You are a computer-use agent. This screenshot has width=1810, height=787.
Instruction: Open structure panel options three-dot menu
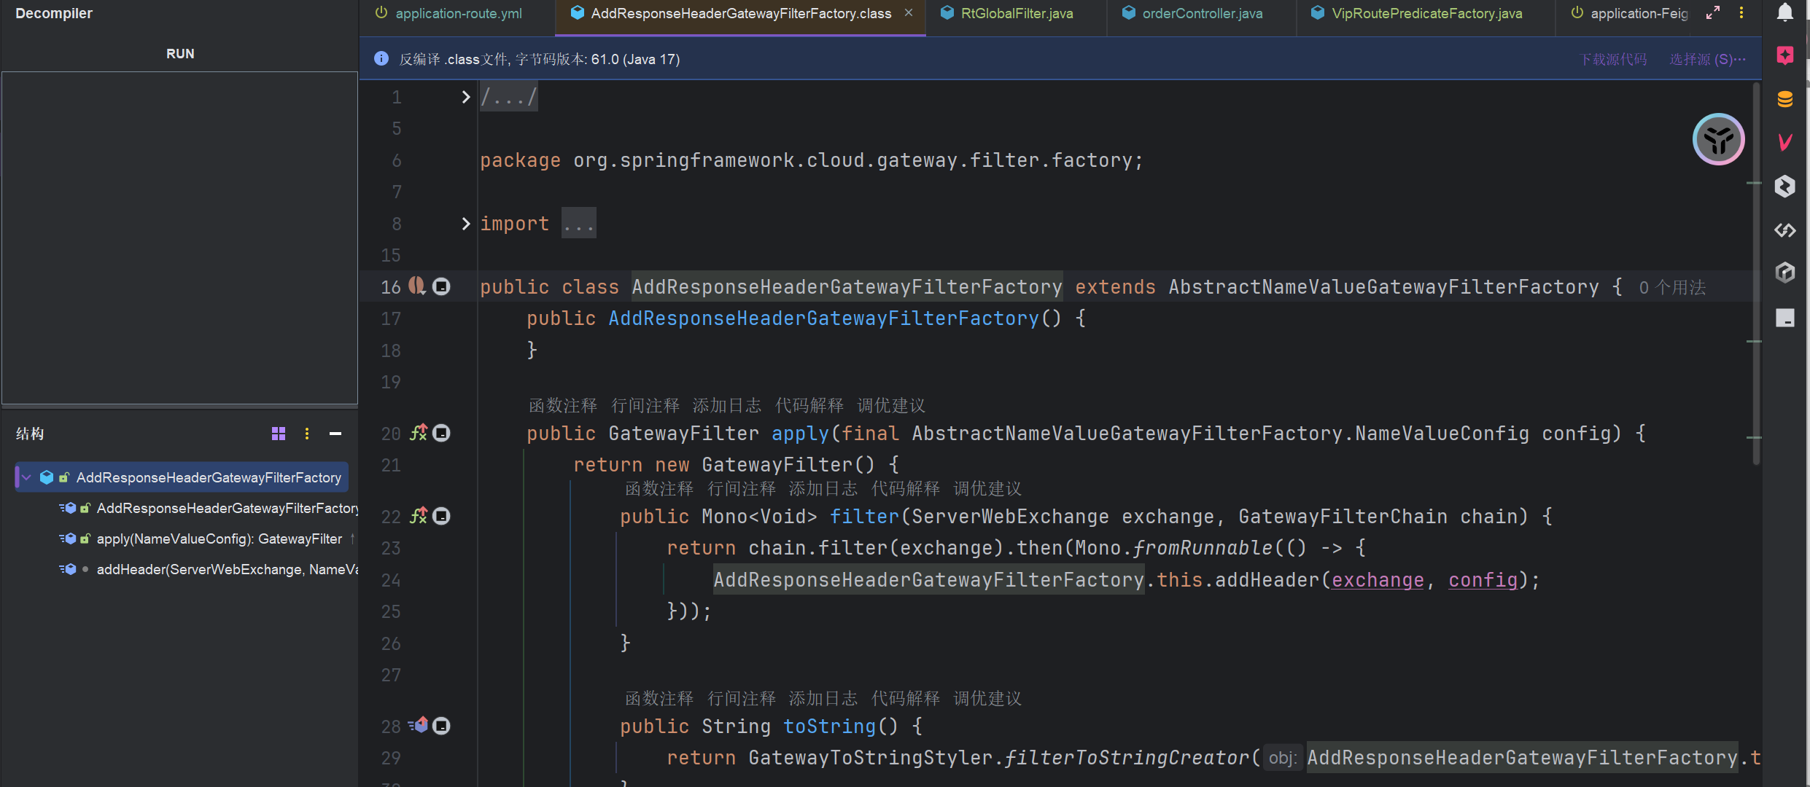(x=307, y=434)
